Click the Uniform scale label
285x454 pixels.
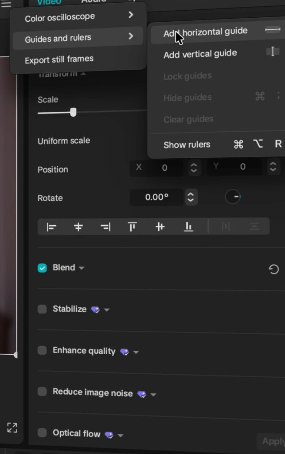pos(64,141)
